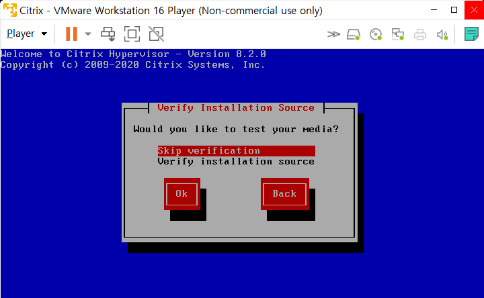Viewport: 484px width, 298px height.
Task: Open the Player menu
Action: tap(27, 34)
